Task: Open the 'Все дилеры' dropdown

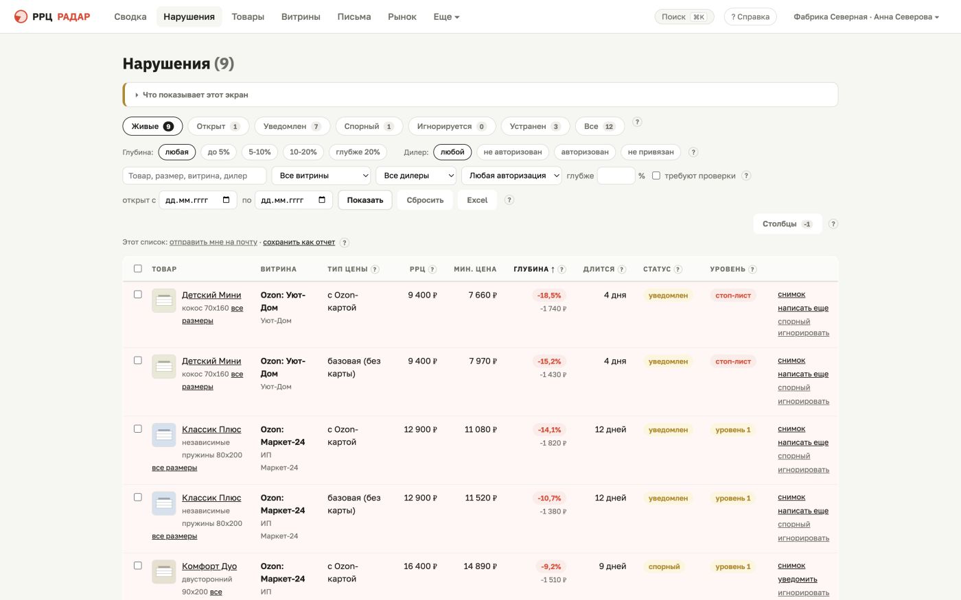Action: click(416, 176)
